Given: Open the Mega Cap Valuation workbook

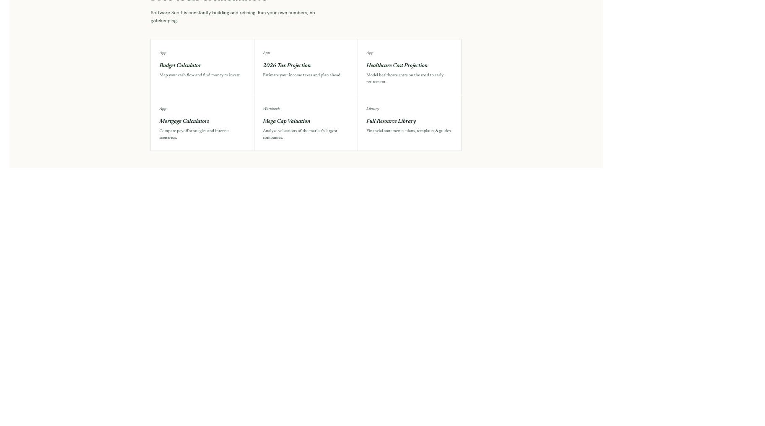Looking at the screenshot, I should pos(306,123).
